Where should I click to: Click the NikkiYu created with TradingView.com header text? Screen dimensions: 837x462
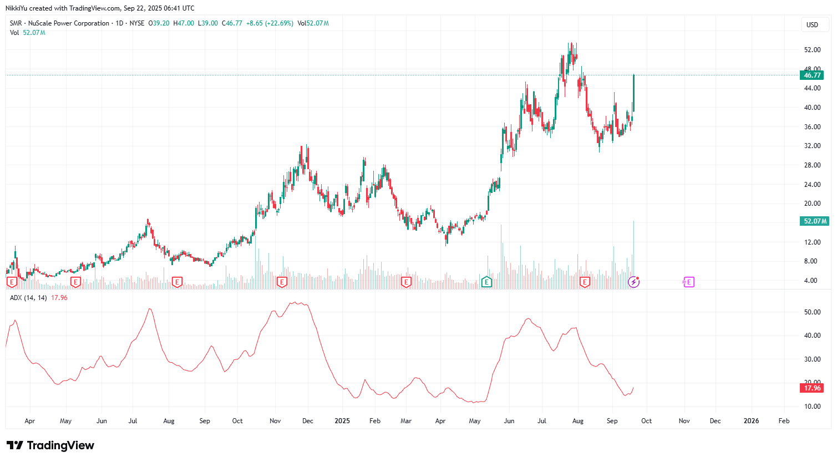tap(100, 8)
